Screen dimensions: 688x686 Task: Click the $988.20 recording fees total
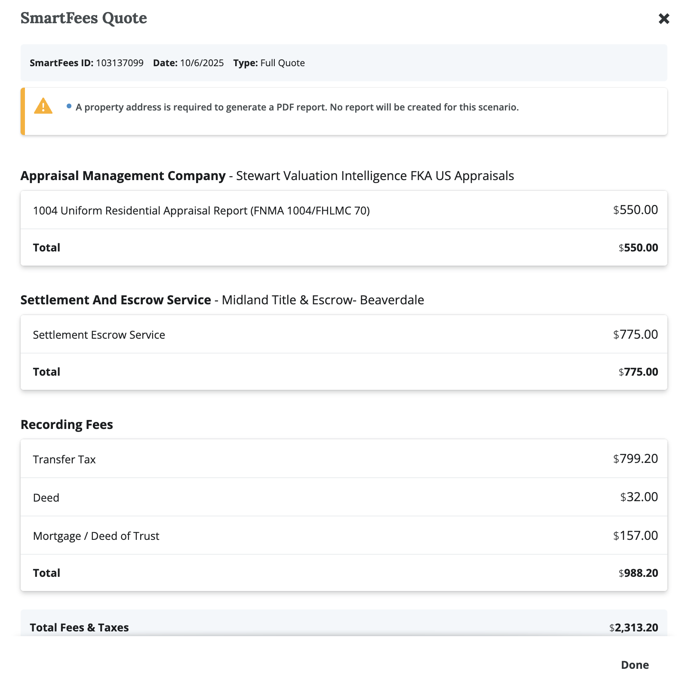639,573
